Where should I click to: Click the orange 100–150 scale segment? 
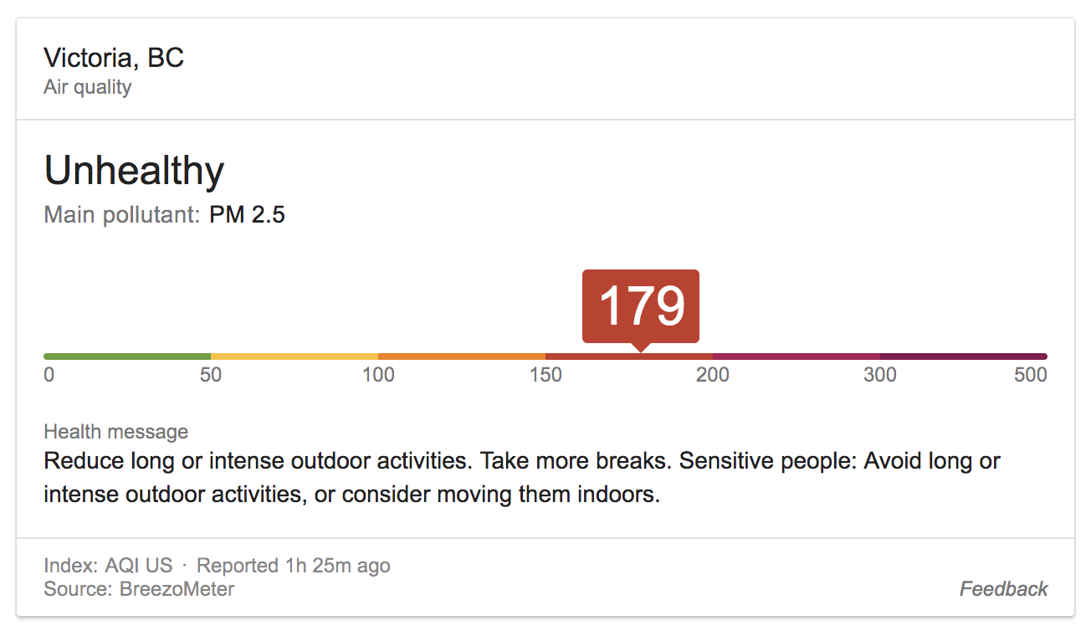click(462, 356)
